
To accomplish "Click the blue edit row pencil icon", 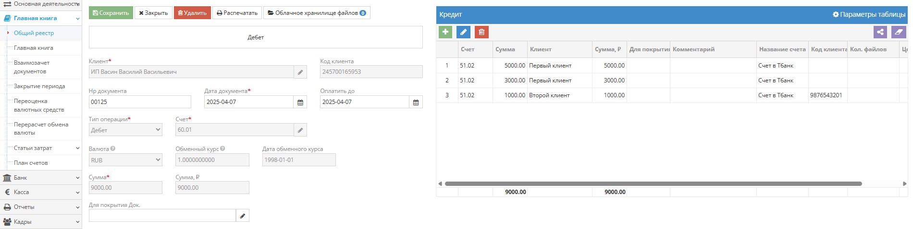I will click(x=463, y=32).
